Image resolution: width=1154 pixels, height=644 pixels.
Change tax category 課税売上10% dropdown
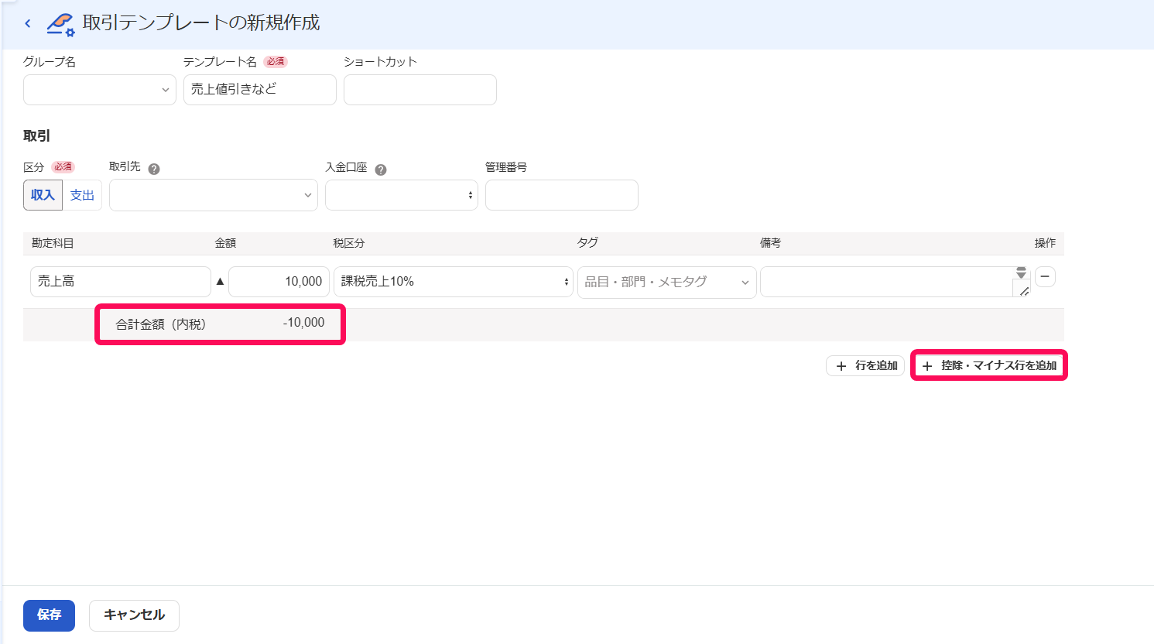click(454, 282)
